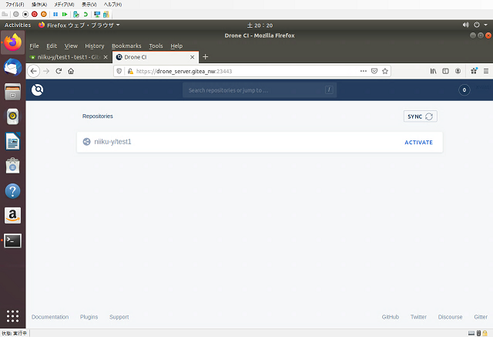Bookmark this page with star icon
Image resolution: width=493 pixels, height=337 pixels.
[385, 71]
